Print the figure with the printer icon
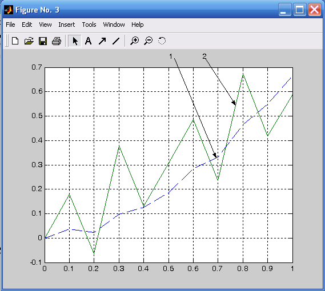 tap(57, 41)
